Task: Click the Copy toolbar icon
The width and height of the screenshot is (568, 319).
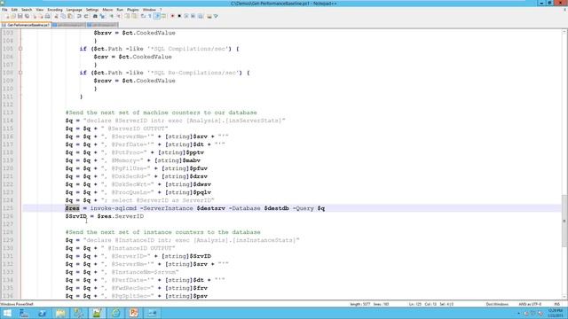Action: pos(63,16)
